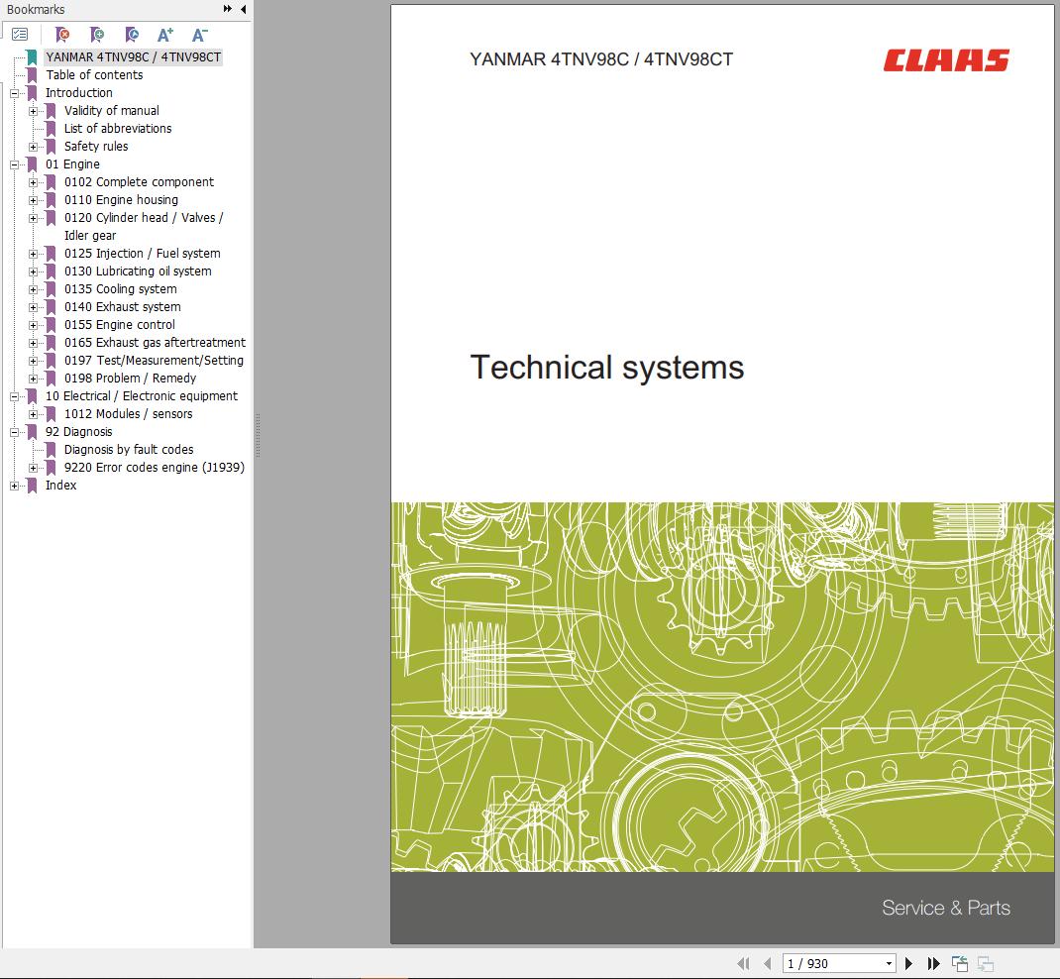Expand the 0197 Test/Measurement/Setting node
This screenshot has height=979, width=1060.
point(33,361)
